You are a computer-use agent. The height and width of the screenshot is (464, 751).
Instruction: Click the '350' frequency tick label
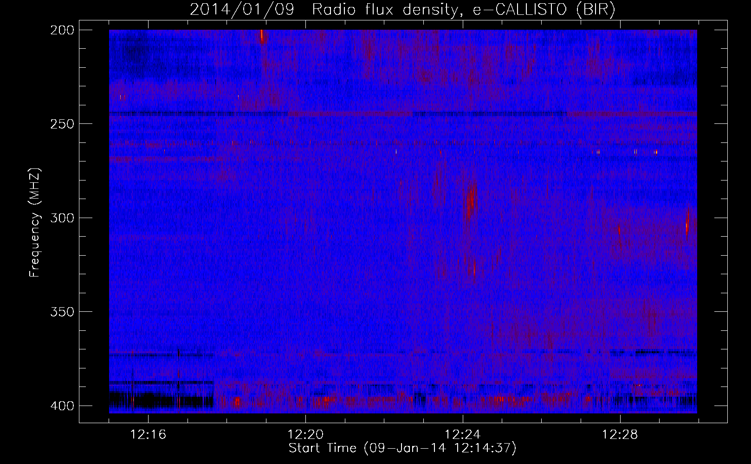pyautogui.click(x=62, y=311)
